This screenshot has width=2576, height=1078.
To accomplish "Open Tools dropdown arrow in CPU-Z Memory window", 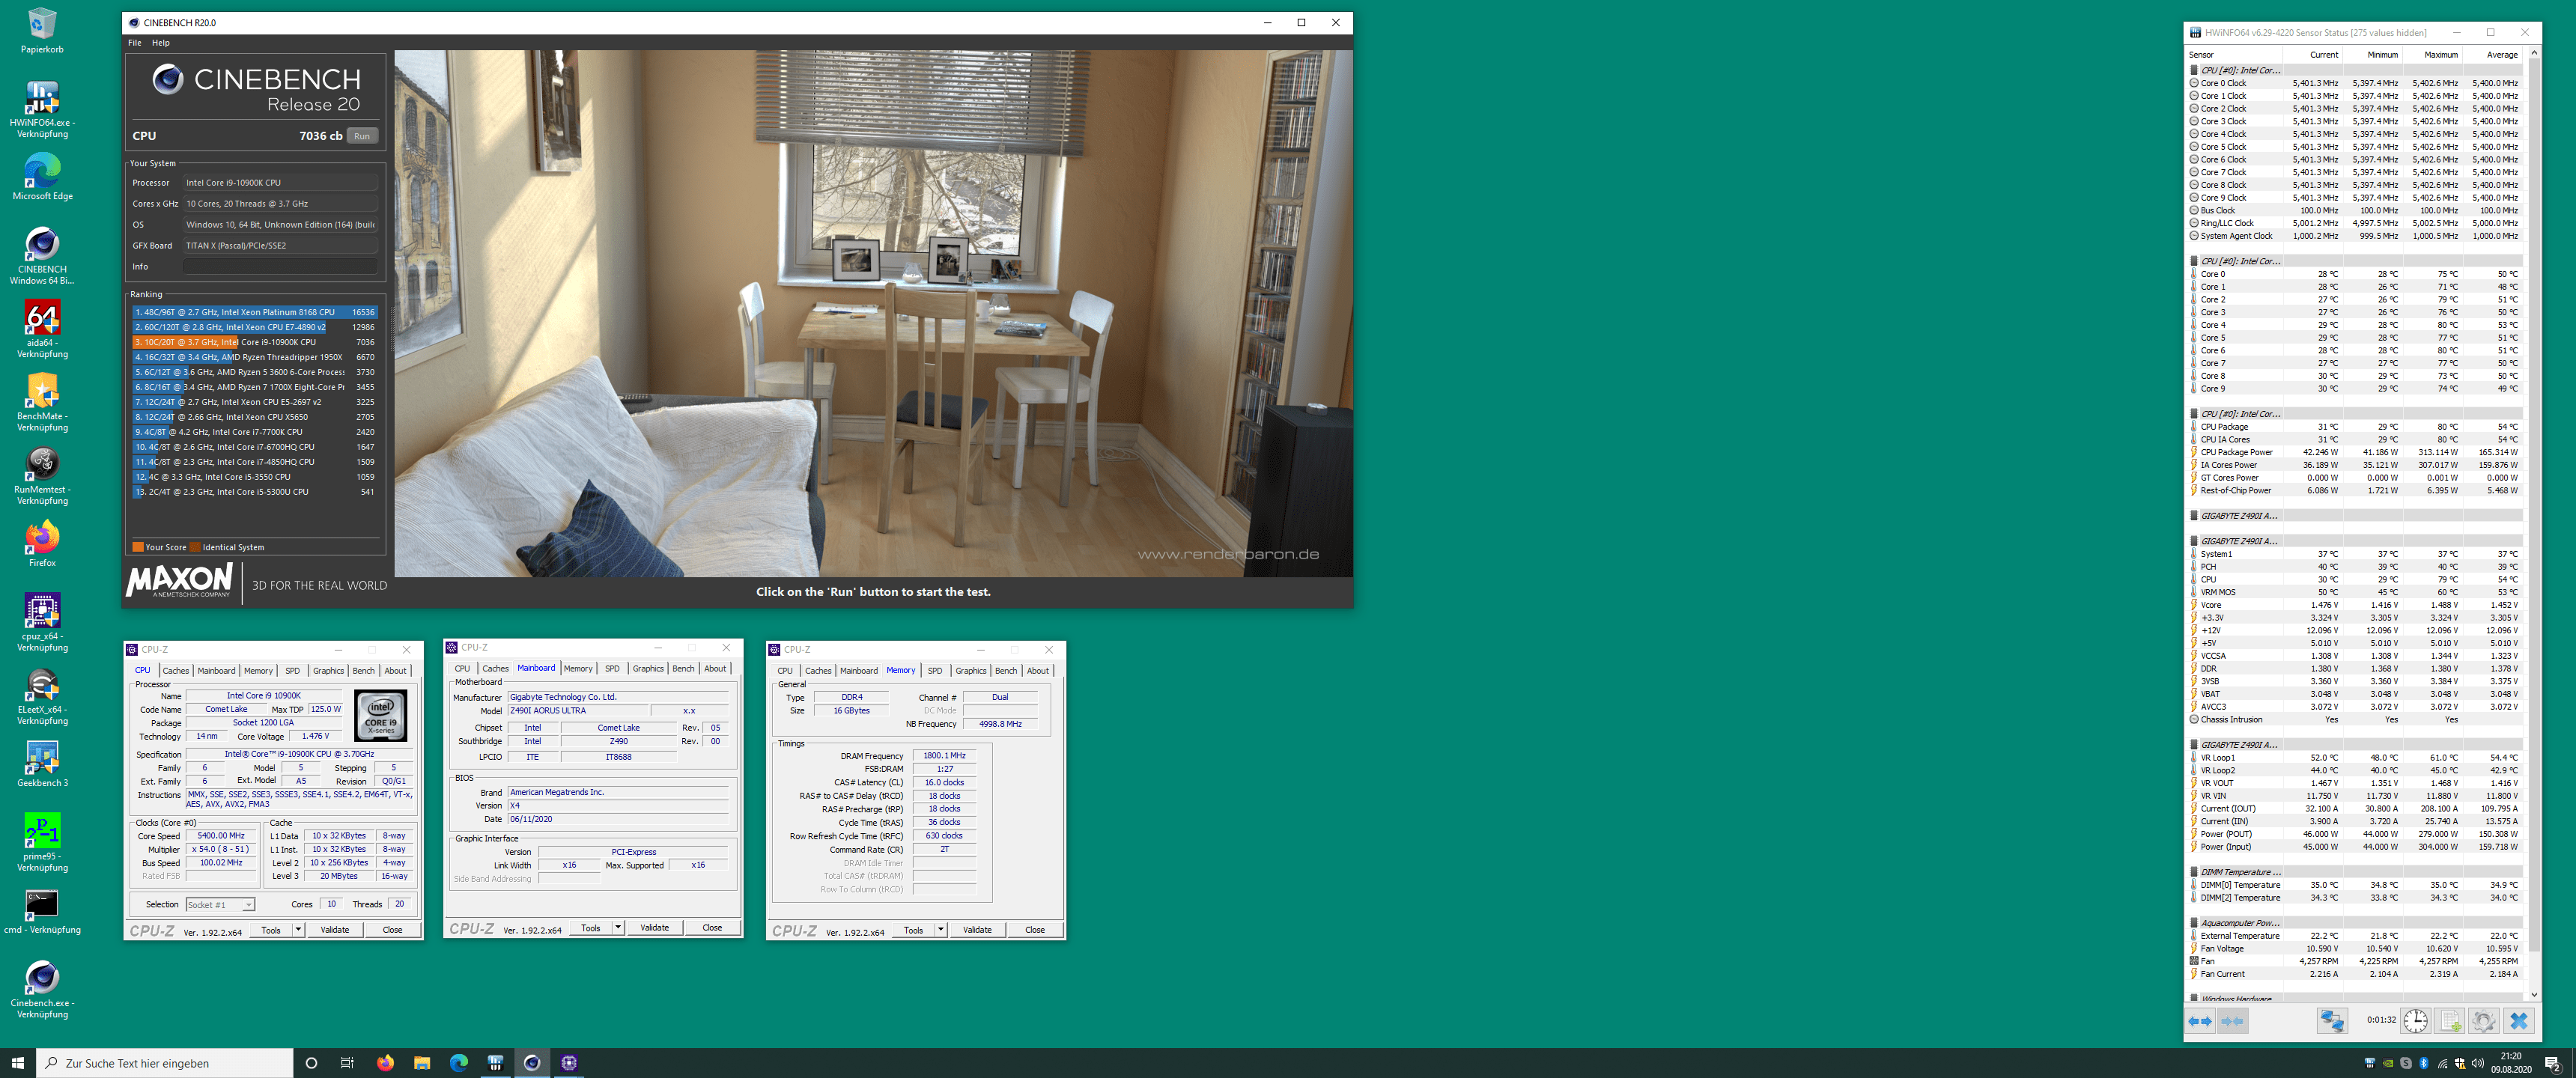I will pyautogui.click(x=941, y=930).
